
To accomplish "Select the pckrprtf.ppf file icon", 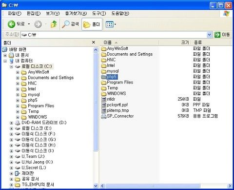I will click(x=103, y=105).
